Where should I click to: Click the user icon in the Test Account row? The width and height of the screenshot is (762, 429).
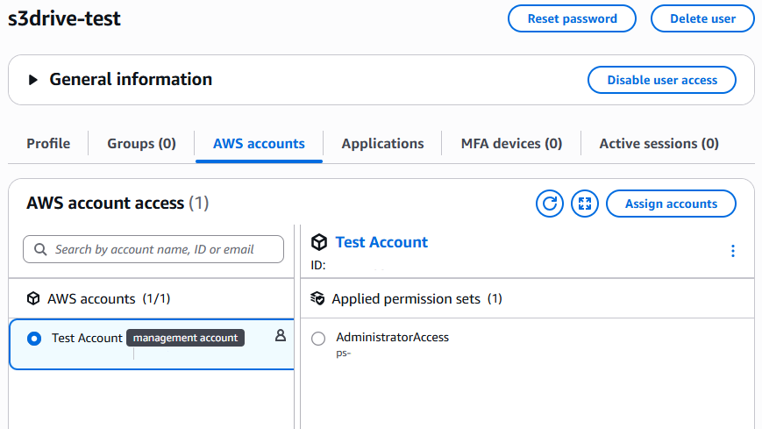[281, 335]
